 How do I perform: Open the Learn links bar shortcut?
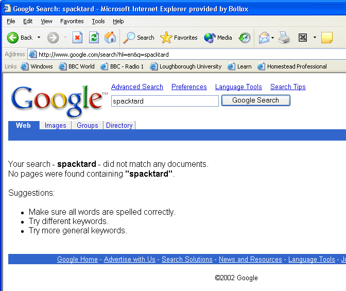point(239,66)
